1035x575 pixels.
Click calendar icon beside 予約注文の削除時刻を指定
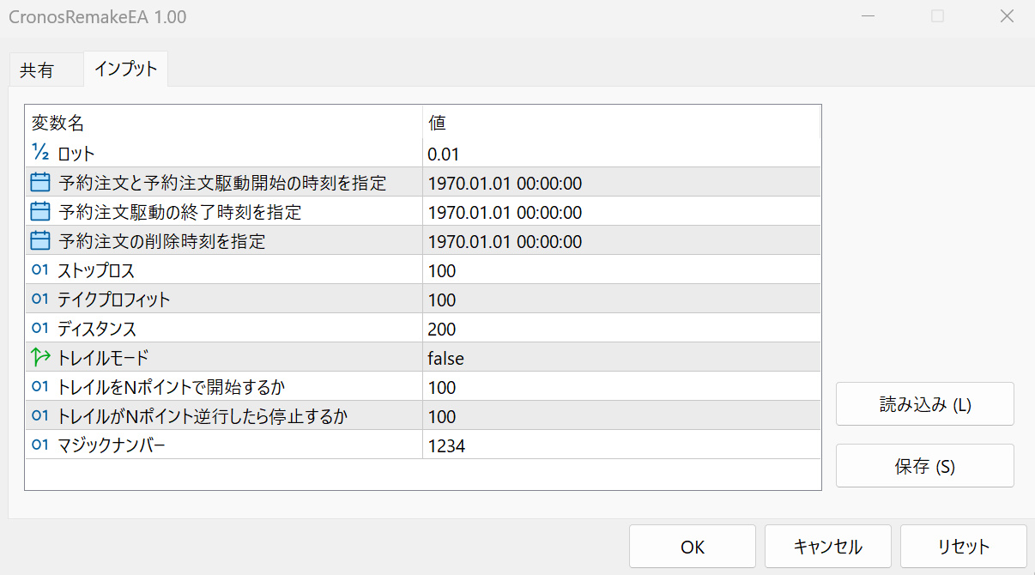click(40, 241)
